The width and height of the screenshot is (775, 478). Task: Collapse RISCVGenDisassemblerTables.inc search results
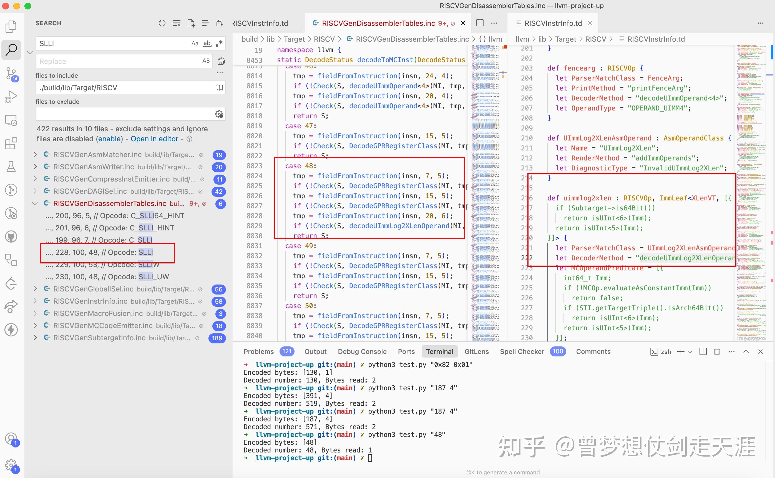pos(35,203)
